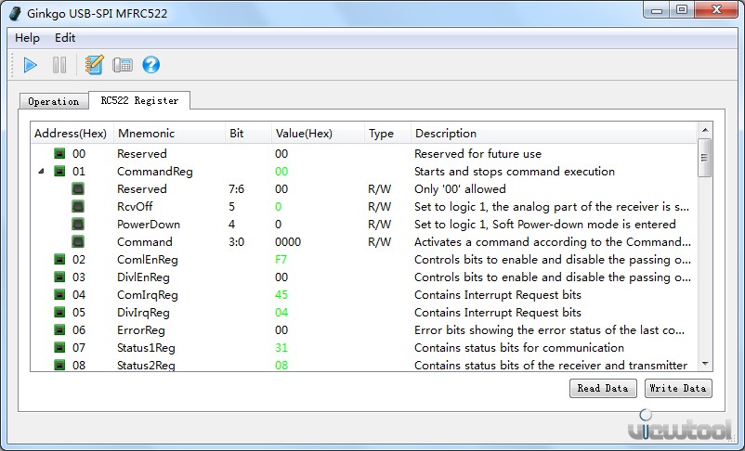The width and height of the screenshot is (745, 451).
Task: Click the green 0 value of RcvOff
Action: pyautogui.click(x=278, y=207)
